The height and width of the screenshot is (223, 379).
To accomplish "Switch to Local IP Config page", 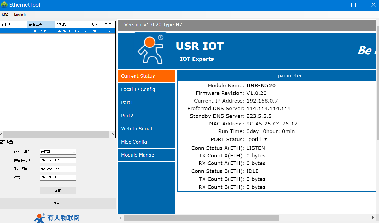I will coord(146,89).
